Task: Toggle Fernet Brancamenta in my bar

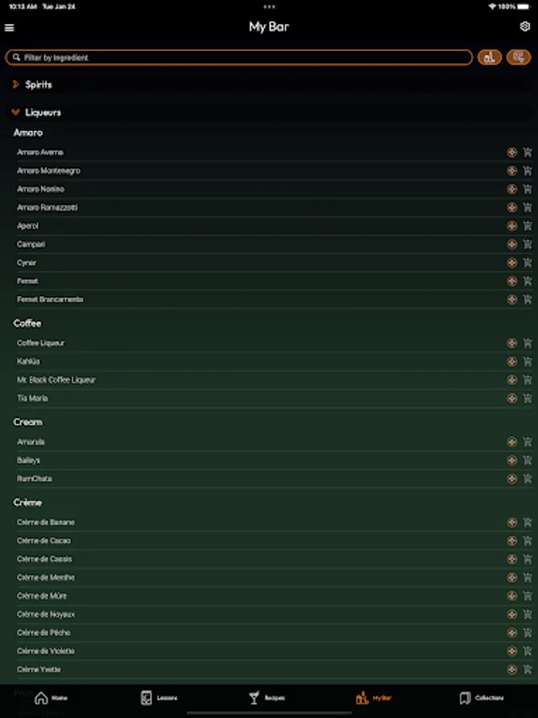Action: point(512,299)
